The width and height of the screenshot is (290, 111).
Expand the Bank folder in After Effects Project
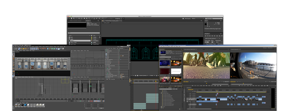click(x=68, y=37)
